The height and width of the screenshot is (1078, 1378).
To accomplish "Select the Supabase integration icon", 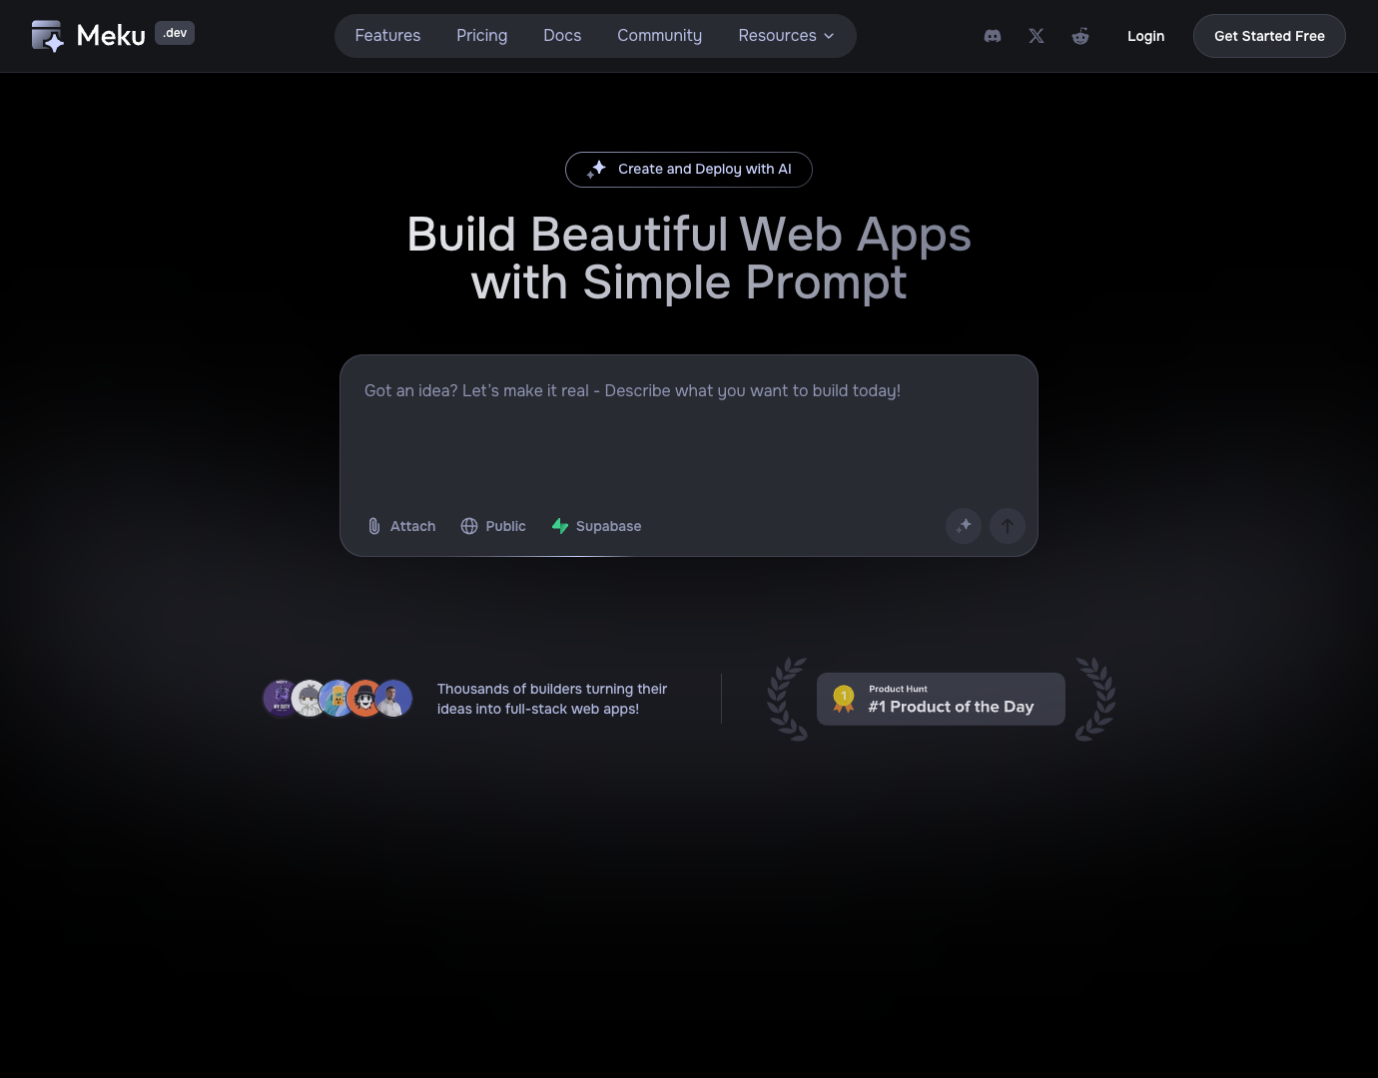I will (x=561, y=526).
